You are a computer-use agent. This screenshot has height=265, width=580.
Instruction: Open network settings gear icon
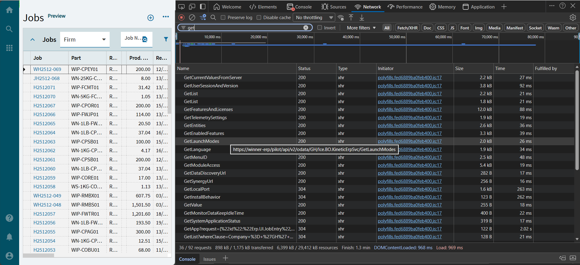(x=573, y=18)
